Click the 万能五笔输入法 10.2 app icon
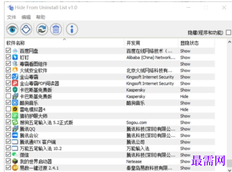Viewport: 232px width, 172px height. pos(15,148)
